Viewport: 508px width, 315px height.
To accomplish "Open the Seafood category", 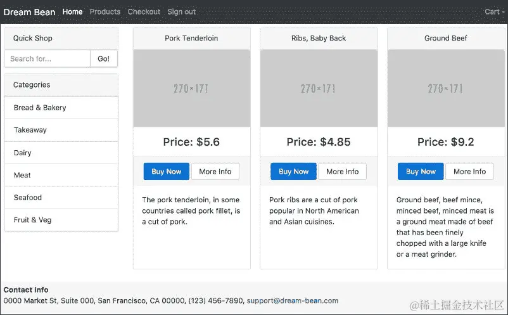I will [61, 197].
